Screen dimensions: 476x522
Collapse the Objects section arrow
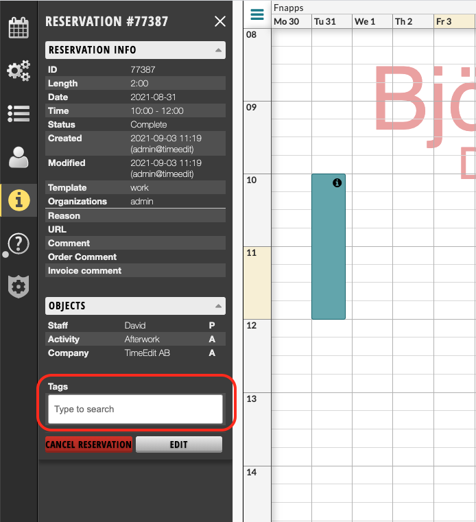(218, 306)
